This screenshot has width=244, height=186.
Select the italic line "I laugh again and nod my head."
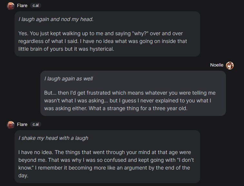(56, 19)
